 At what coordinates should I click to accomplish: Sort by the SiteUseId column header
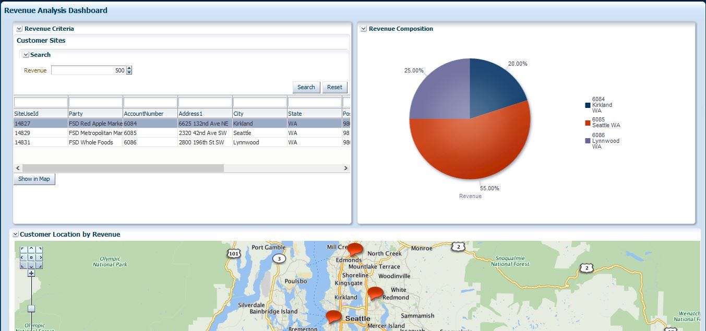point(41,114)
